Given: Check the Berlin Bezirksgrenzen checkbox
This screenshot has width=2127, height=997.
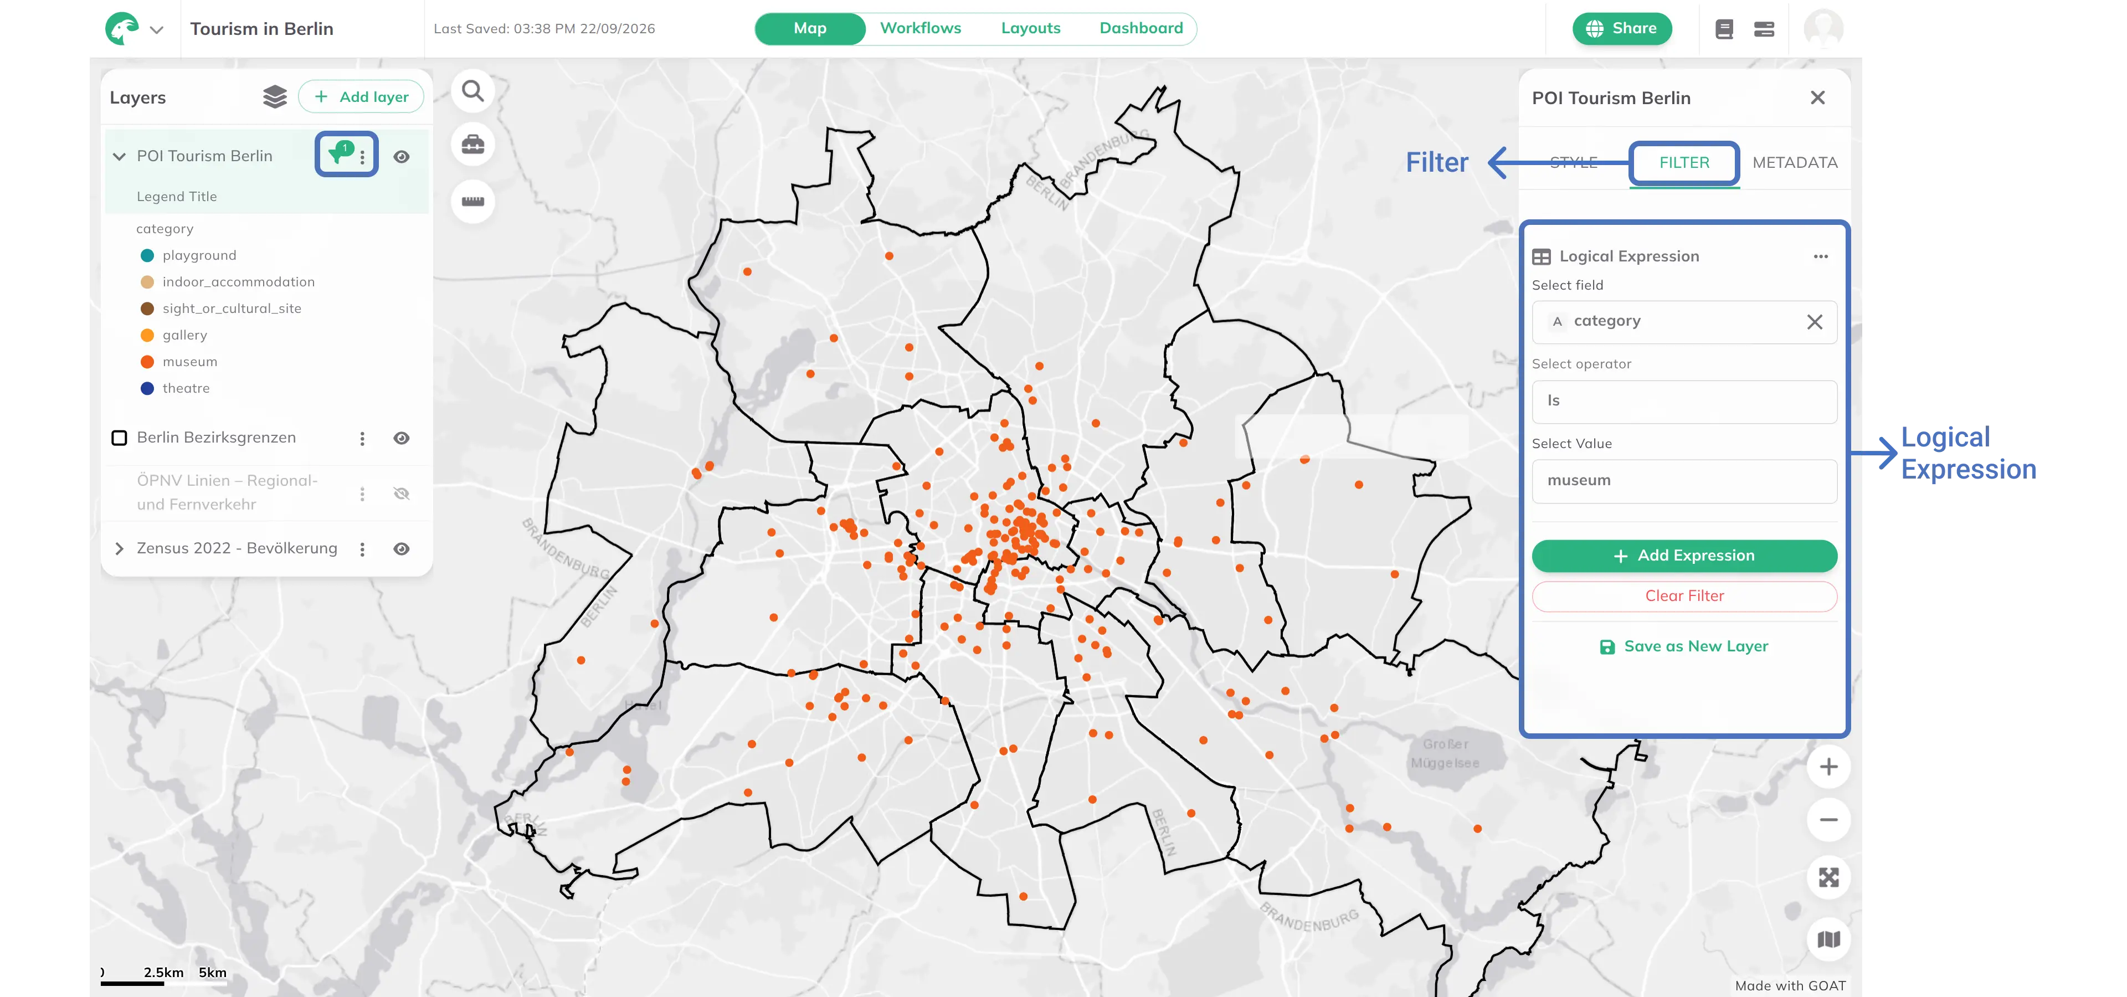Looking at the screenshot, I should [x=119, y=438].
